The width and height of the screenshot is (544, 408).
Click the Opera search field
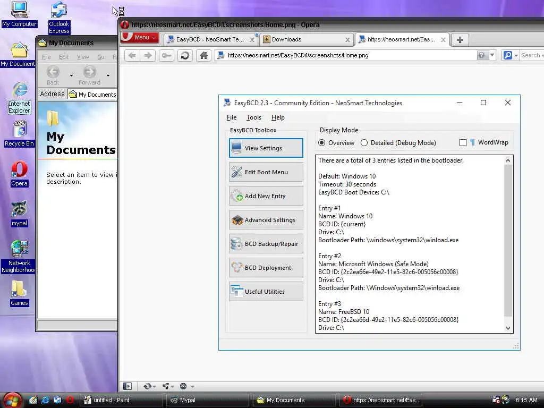[532, 55]
